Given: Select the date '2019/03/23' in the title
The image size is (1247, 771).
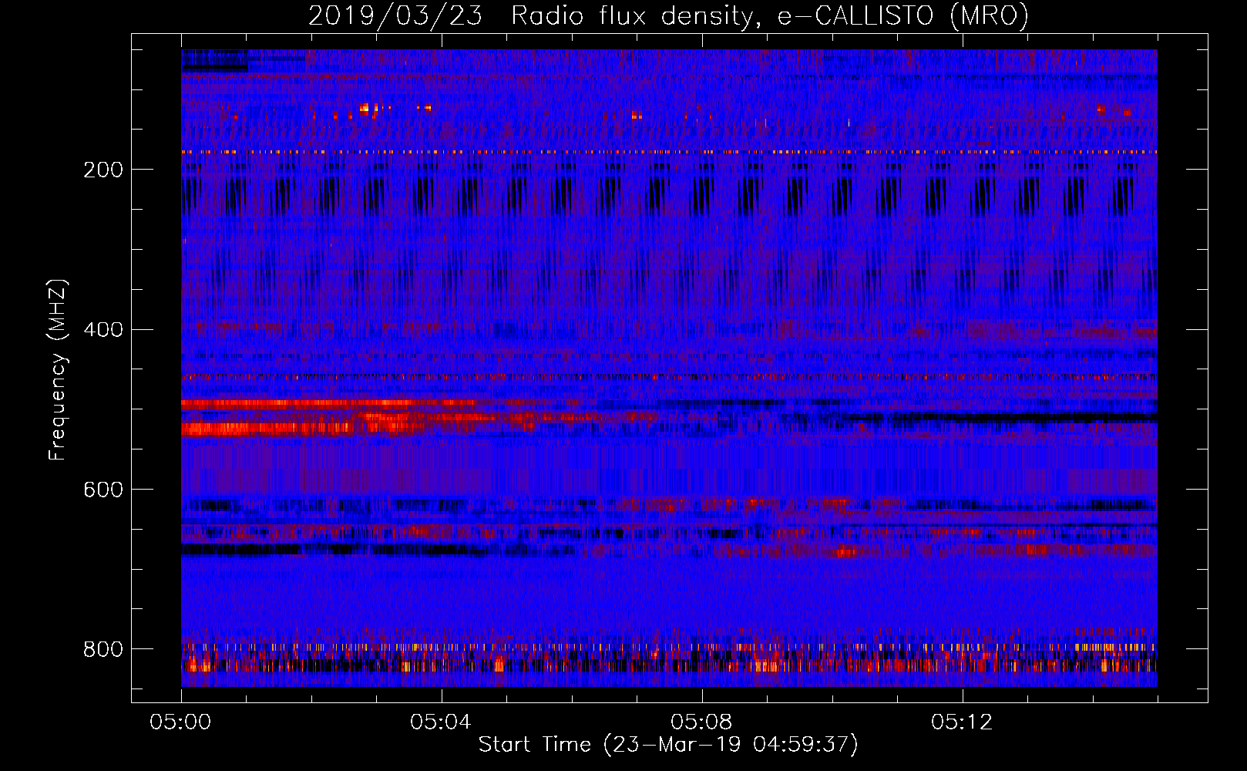Looking at the screenshot, I should pos(395,15).
